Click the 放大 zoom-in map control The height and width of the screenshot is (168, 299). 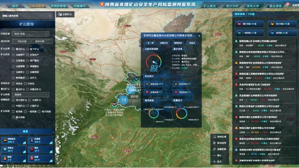coord(215,162)
